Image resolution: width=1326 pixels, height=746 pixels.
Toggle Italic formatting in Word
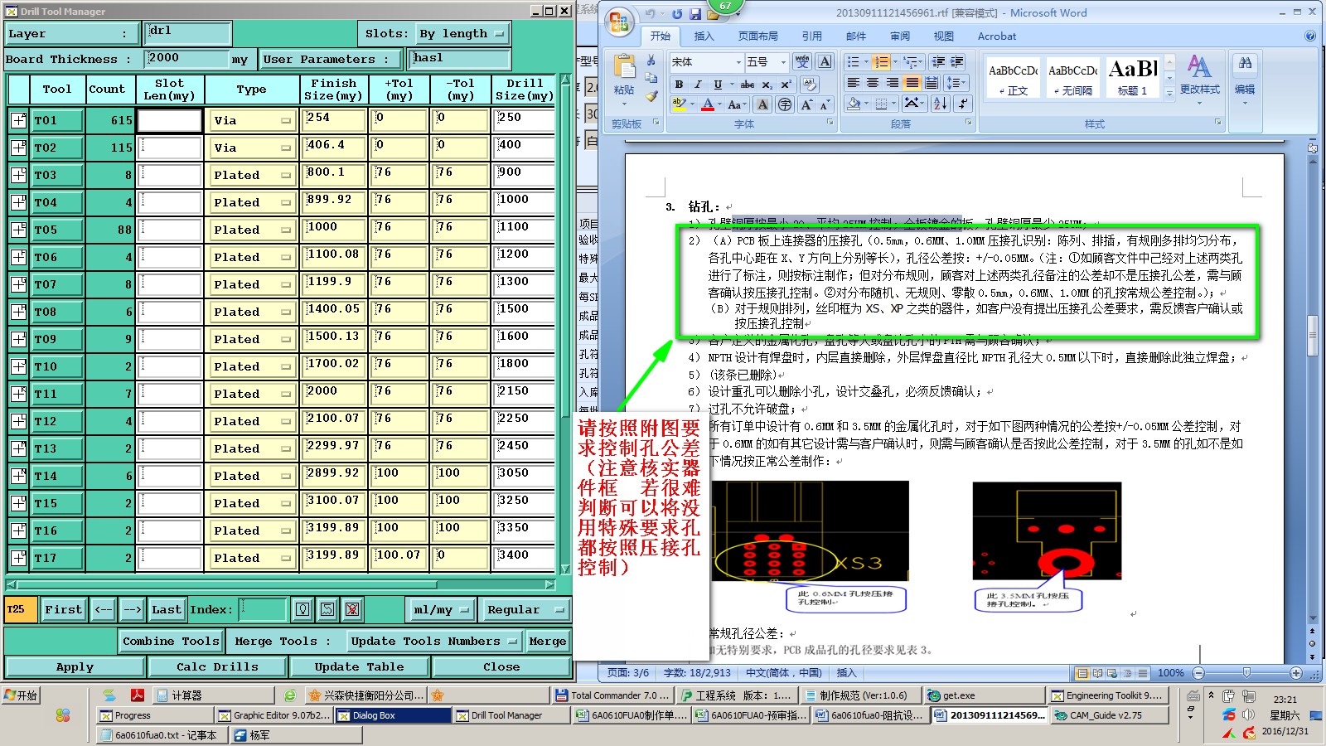698,85
